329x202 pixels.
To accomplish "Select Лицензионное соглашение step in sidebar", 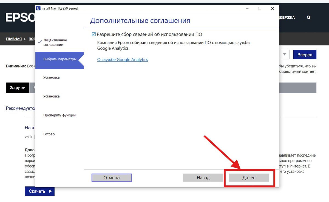I will coord(55,42).
